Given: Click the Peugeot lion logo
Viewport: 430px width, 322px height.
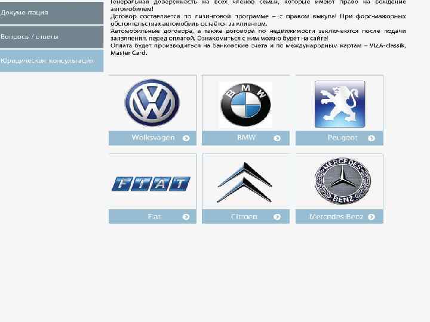Looking at the screenshot, I should pos(340,104).
